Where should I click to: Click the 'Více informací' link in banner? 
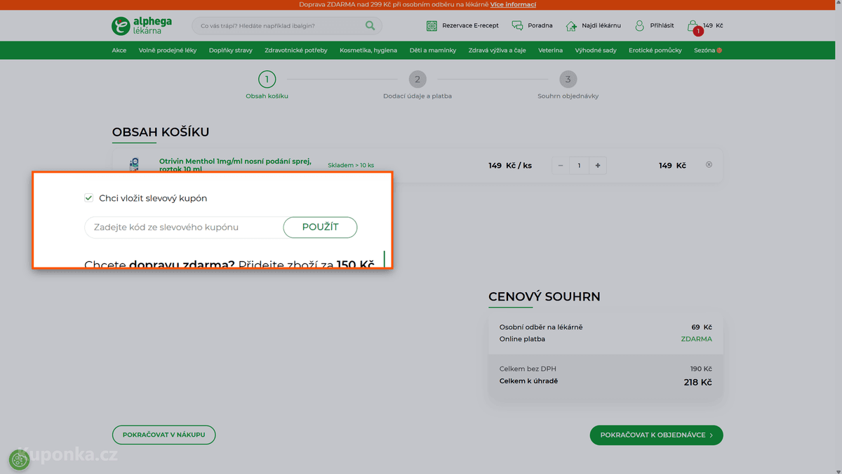click(513, 4)
